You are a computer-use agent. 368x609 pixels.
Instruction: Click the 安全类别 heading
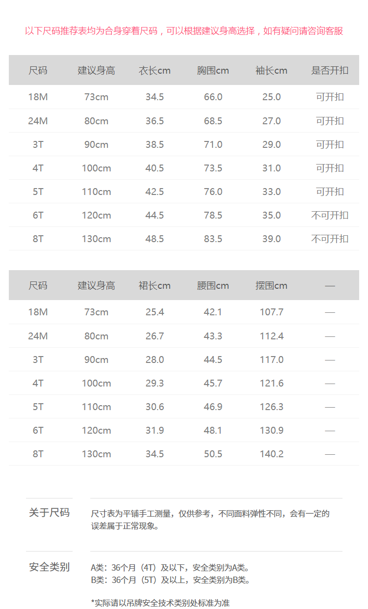(x=49, y=567)
